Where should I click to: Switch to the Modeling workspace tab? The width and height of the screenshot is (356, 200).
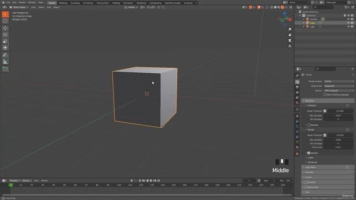[x=63, y=3]
